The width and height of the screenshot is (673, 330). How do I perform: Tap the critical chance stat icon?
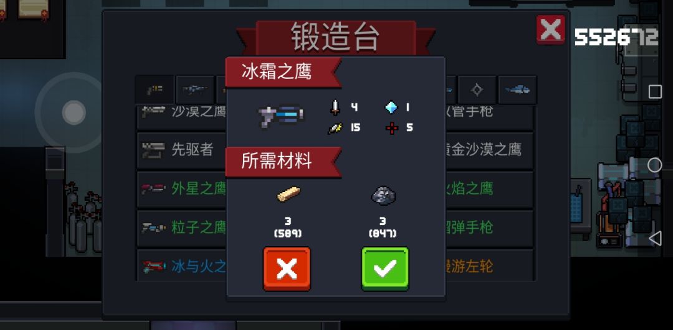(335, 127)
